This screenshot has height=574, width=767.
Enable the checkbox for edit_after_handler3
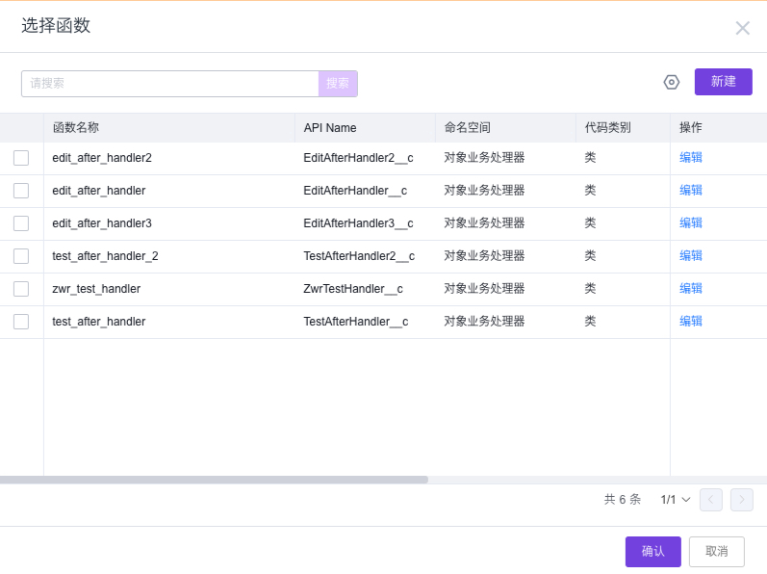click(21, 223)
